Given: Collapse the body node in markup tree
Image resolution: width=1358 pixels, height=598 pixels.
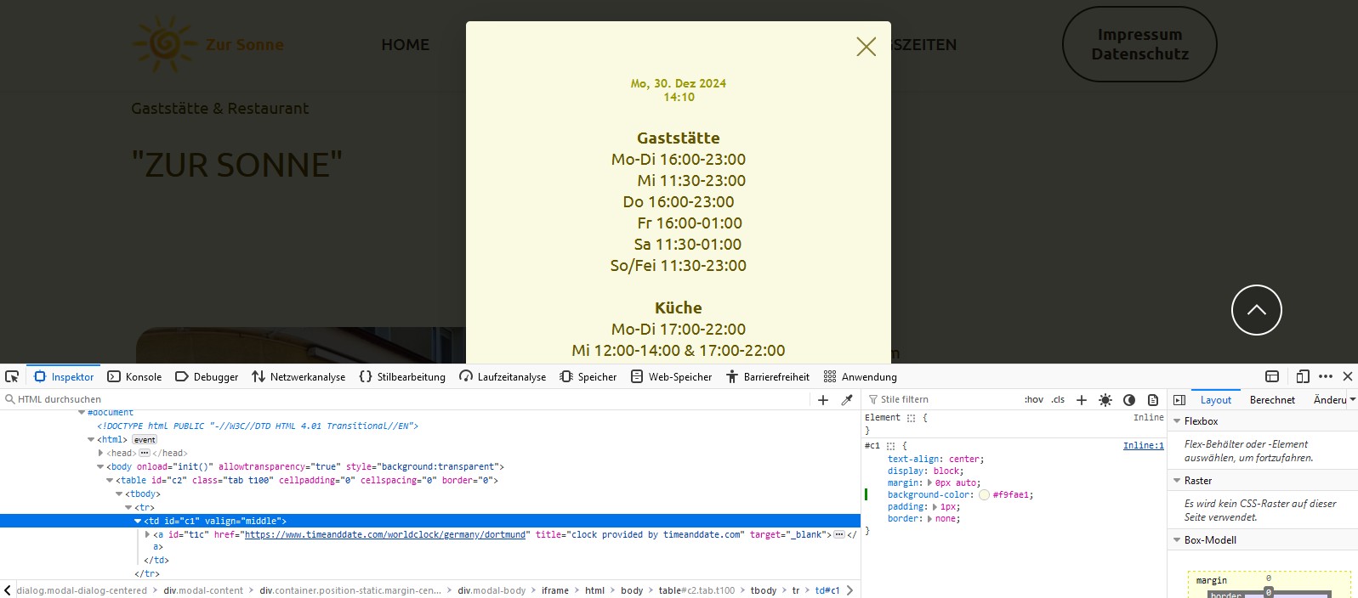Looking at the screenshot, I should 100,467.
